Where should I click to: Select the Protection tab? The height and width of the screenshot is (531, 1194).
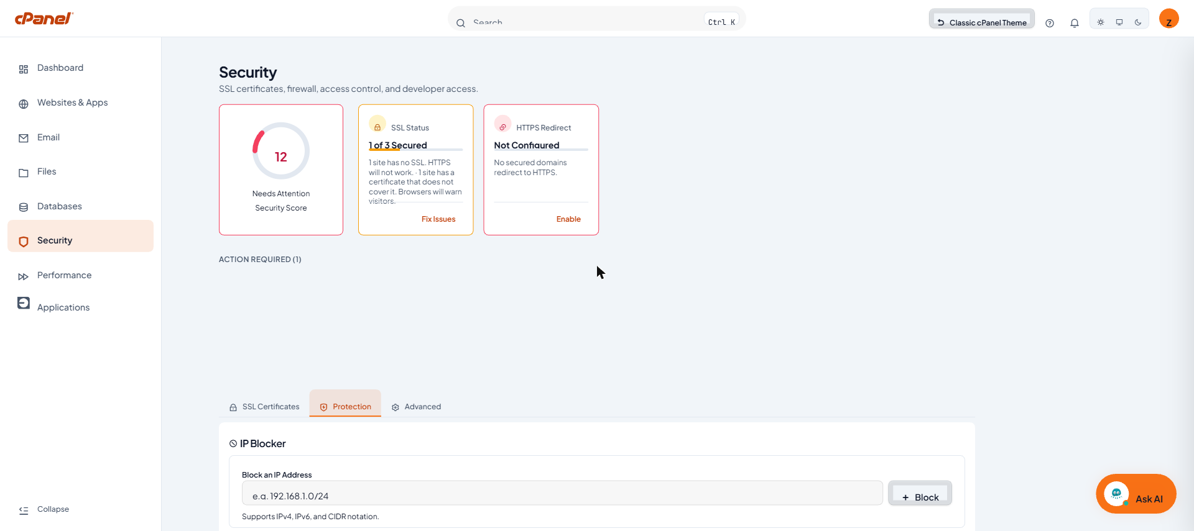click(x=345, y=404)
